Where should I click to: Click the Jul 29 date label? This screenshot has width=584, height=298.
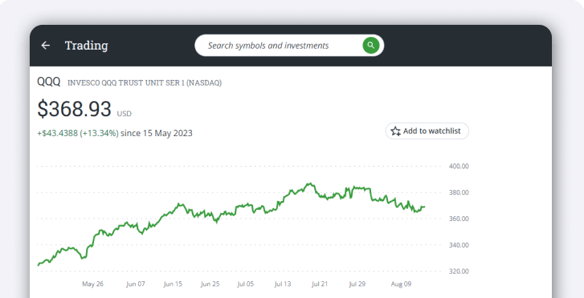[357, 284]
